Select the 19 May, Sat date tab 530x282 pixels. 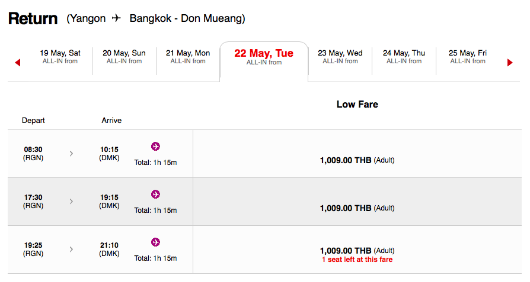[x=60, y=57]
